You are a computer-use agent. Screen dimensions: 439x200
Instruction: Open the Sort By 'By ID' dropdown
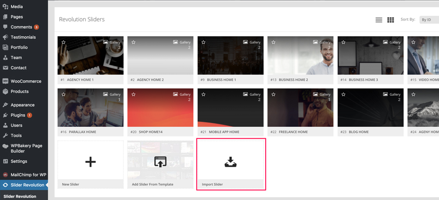click(x=429, y=20)
